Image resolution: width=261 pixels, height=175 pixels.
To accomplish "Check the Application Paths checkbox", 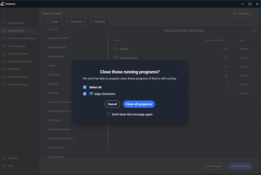I will point(43,38).
